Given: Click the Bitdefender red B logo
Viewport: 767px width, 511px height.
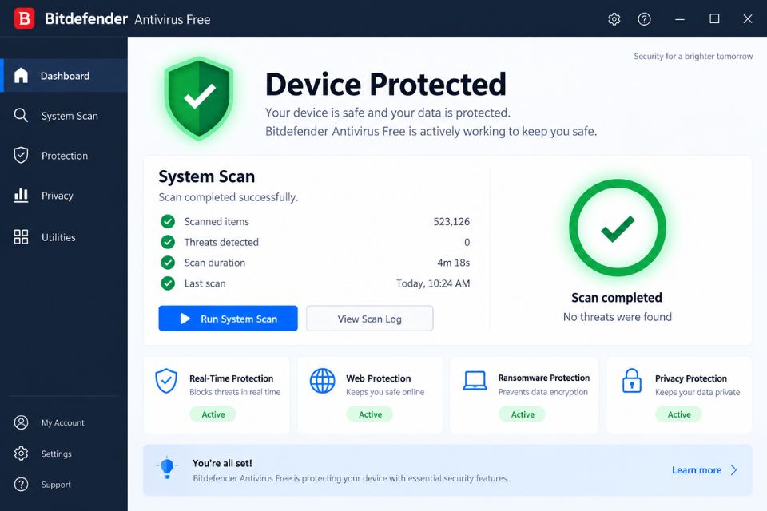Looking at the screenshot, I should click(25, 18).
